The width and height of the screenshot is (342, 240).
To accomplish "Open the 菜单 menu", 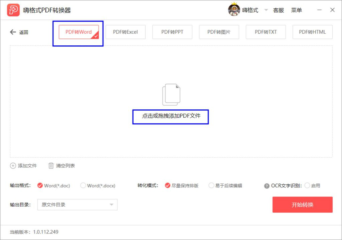I will point(297,10).
